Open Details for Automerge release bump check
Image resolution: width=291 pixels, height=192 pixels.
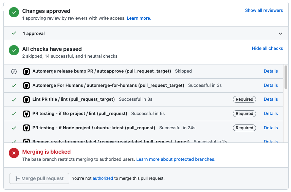[x=271, y=71]
